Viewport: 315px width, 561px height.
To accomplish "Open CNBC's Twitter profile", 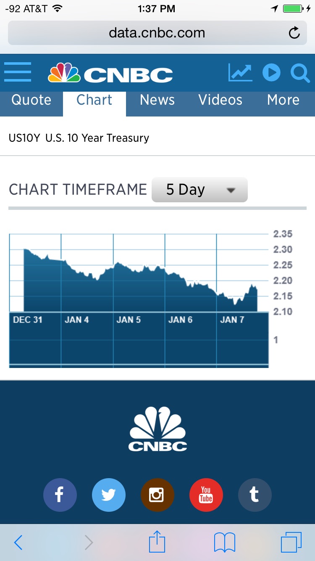I will 108,495.
